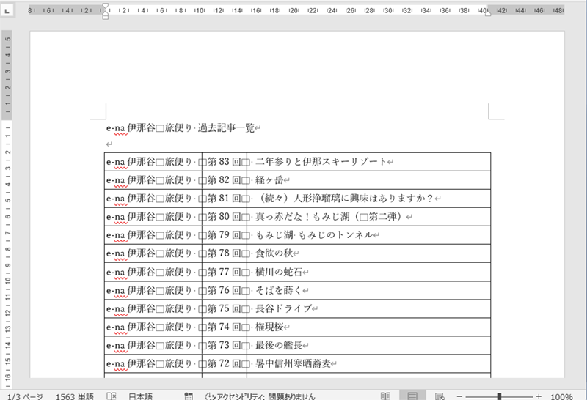Click the 1563 word count indicator
Screen dimensions: 587x400
[74, 396]
